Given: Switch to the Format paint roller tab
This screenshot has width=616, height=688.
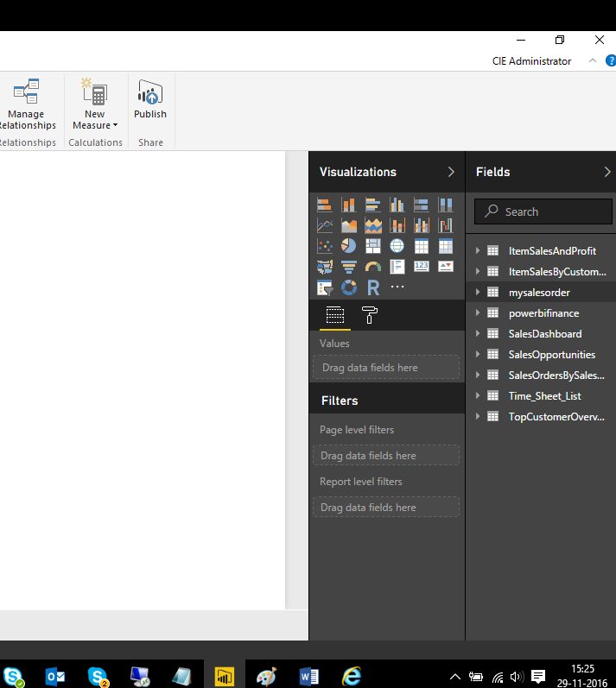Looking at the screenshot, I should 369,315.
